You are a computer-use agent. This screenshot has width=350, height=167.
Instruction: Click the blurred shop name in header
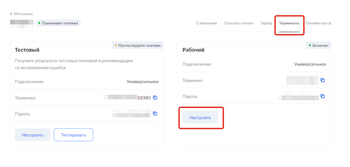[x=22, y=23]
